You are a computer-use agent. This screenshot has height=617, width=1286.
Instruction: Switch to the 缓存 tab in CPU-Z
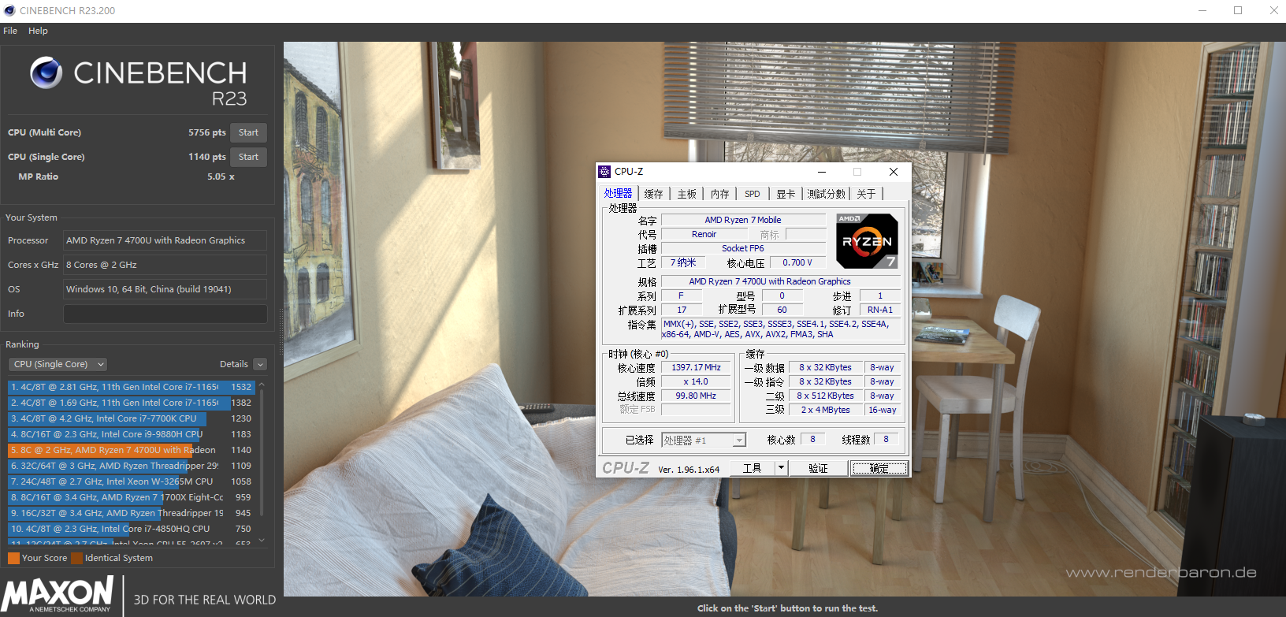[x=653, y=194]
